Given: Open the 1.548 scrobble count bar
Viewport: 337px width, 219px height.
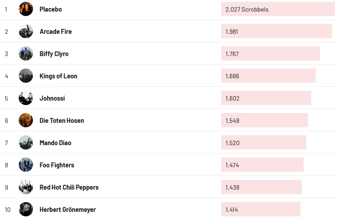Looking at the screenshot, I should (x=264, y=120).
